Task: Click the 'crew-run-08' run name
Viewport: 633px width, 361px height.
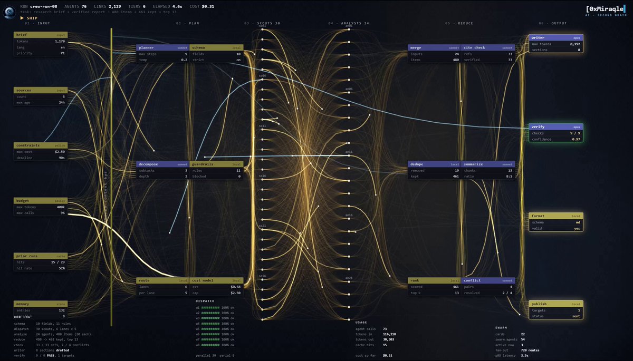Action: (44, 6)
